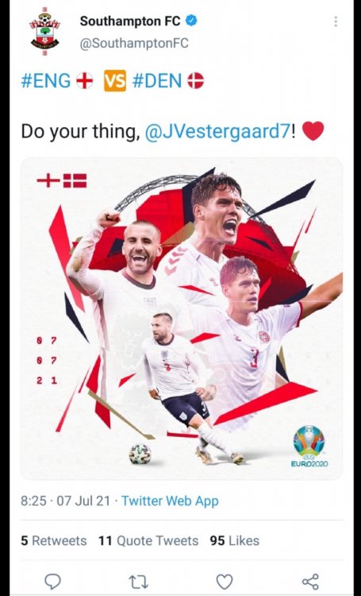Open the Southampton FC profile crest avatar

point(44,31)
